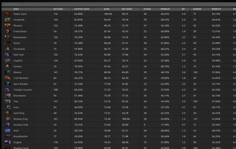Click Primal Beast's 72.41% ban winrate

pyautogui.click(x=216, y=32)
